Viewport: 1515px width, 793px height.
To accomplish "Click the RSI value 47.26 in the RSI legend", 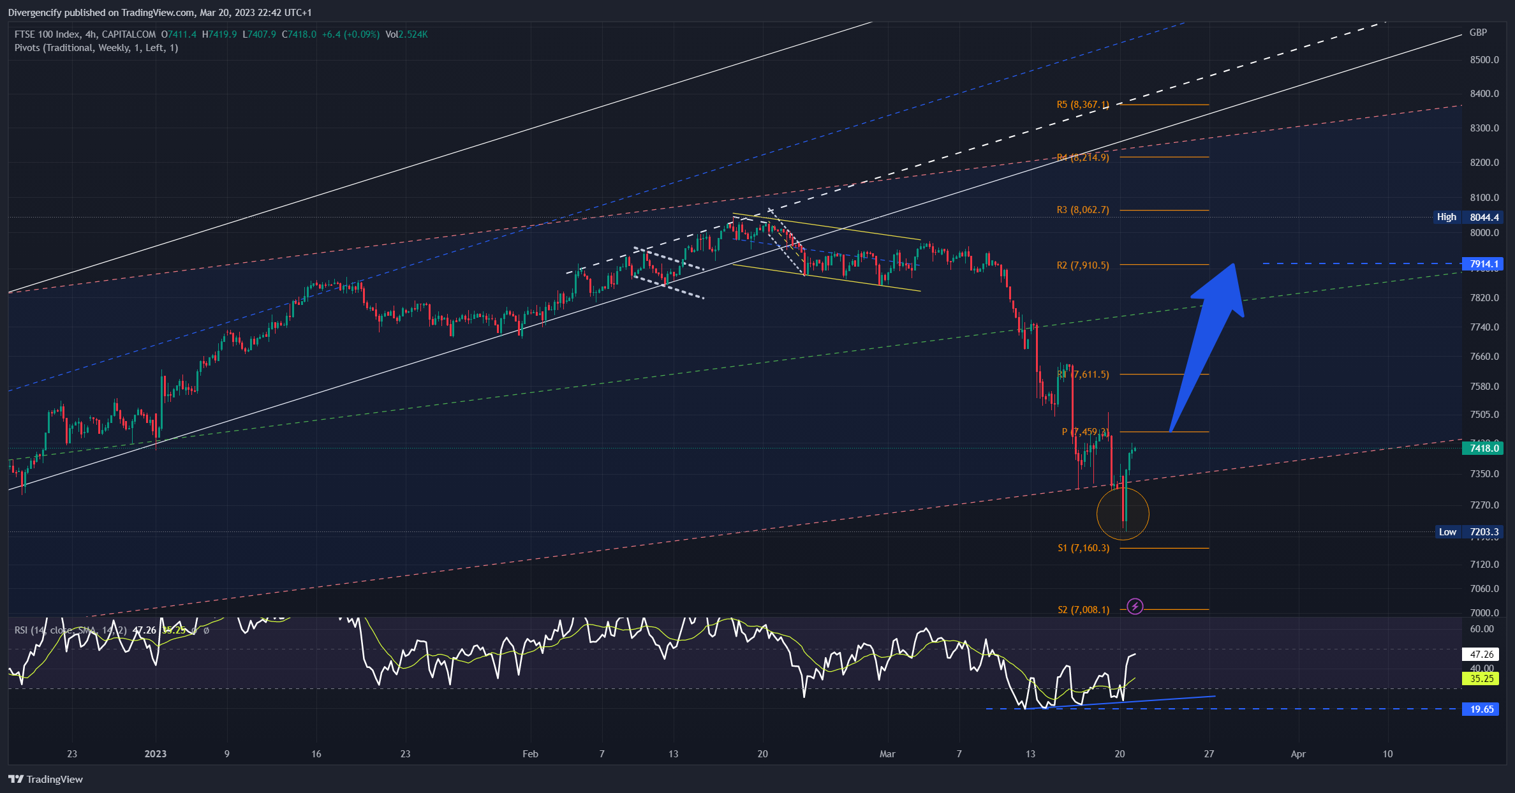I will click(144, 630).
